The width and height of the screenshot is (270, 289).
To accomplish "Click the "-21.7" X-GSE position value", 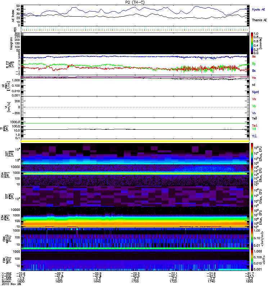I will click(x=249, y=273).
